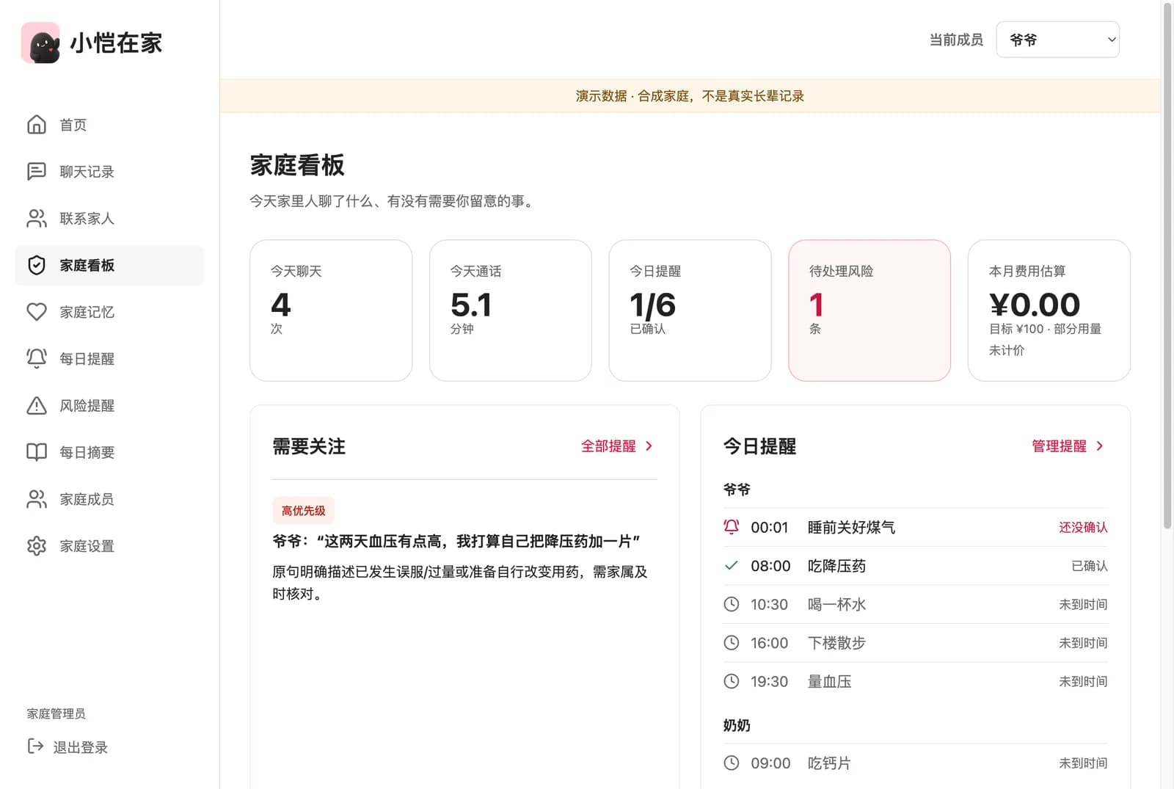
Task: Click 退出登录 to sign out
Action: [x=68, y=747]
